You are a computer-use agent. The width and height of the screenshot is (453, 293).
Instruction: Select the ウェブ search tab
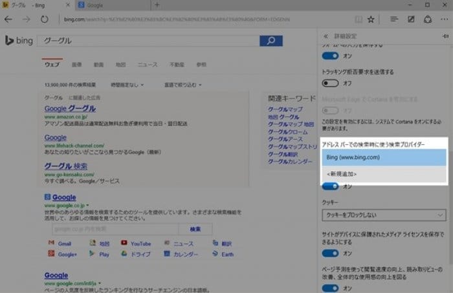pos(52,65)
